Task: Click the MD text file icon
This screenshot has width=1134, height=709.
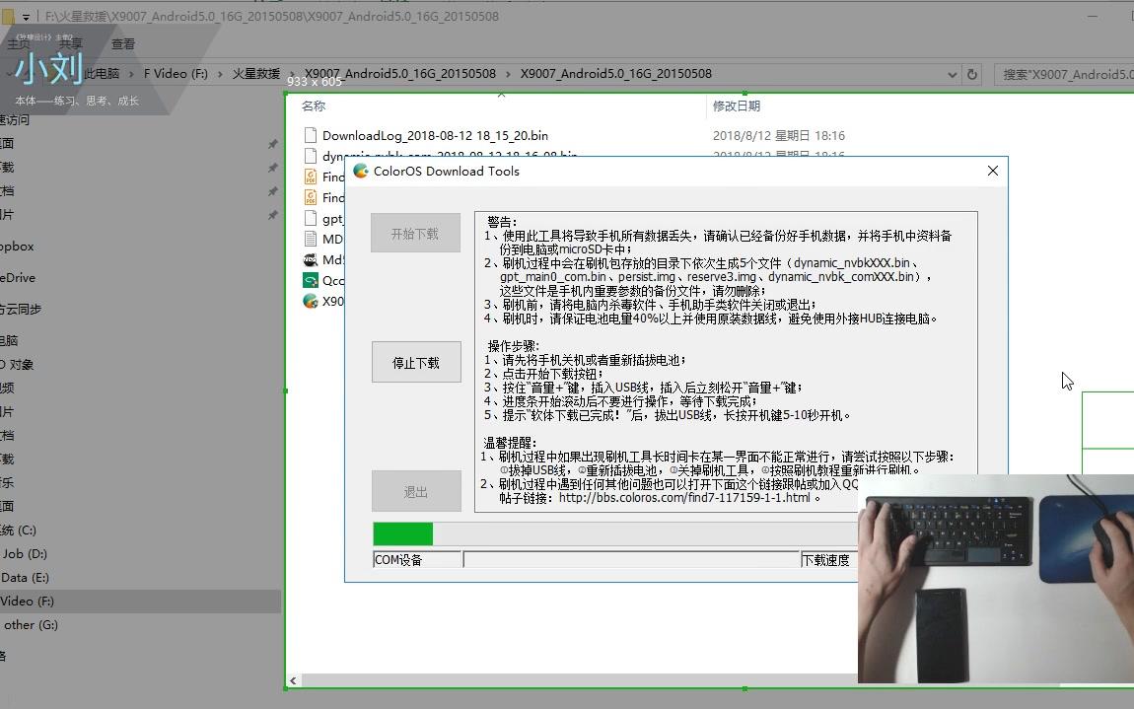Action: 311,239
